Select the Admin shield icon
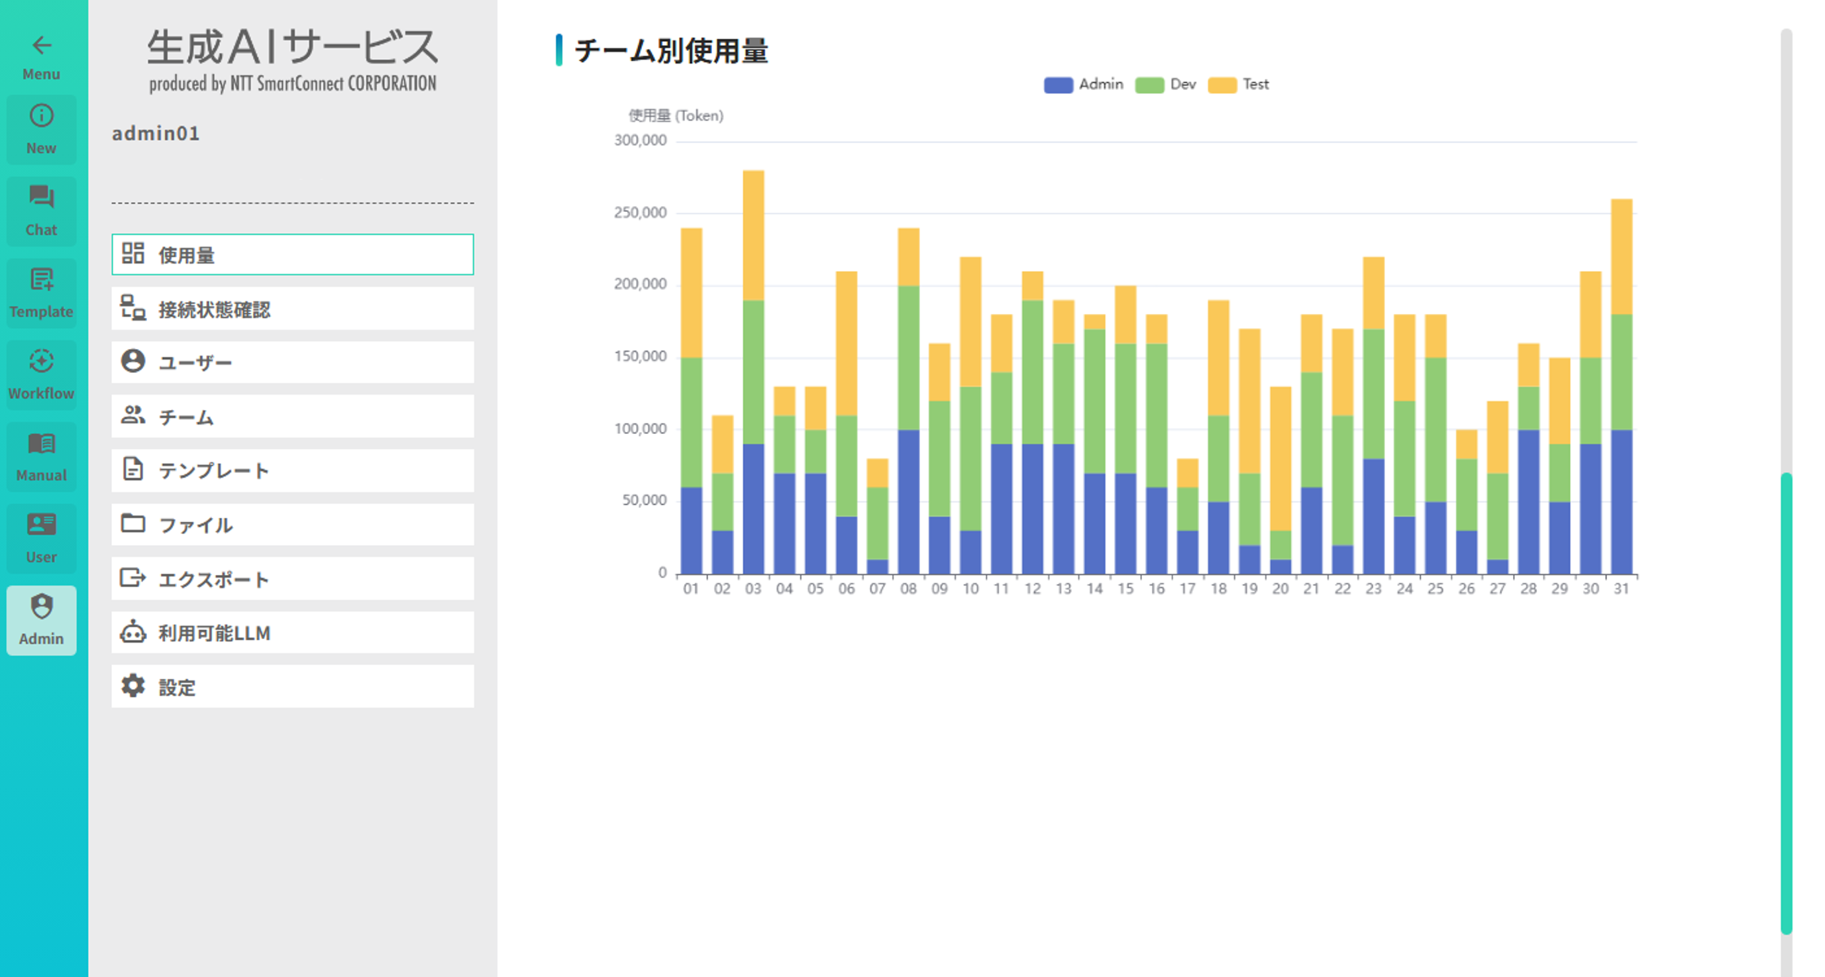The width and height of the screenshot is (1825, 977). pyautogui.click(x=41, y=607)
